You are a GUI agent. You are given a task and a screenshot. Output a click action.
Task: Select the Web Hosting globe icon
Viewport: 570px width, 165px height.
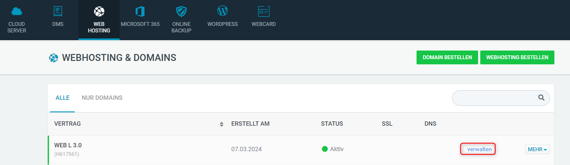point(99,11)
